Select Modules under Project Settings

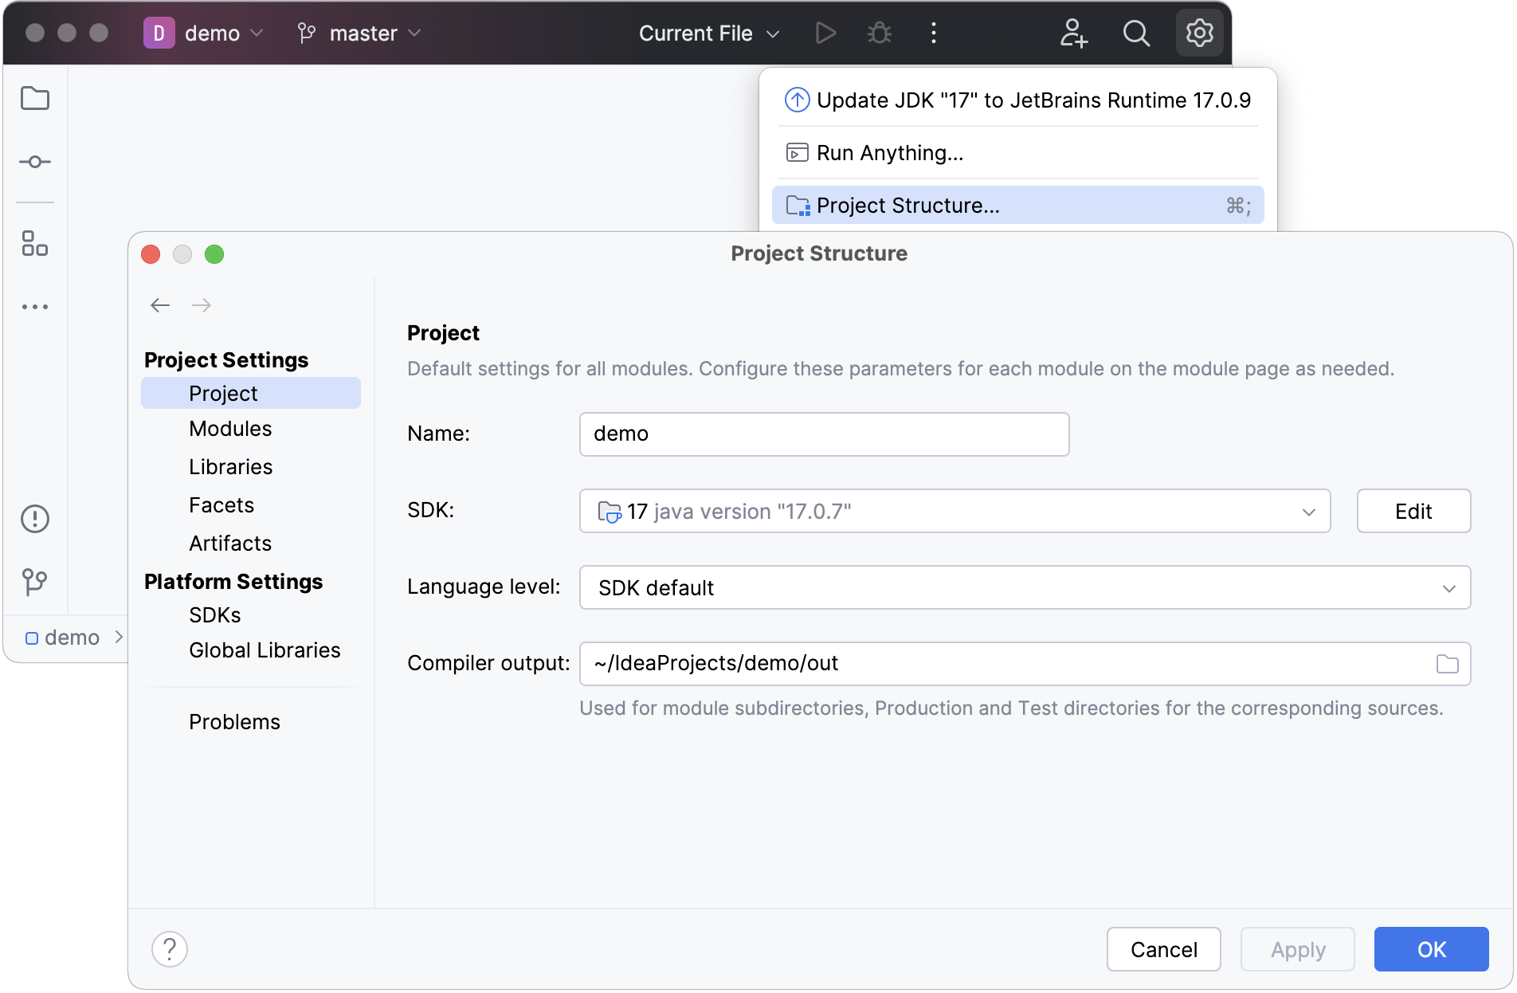coord(229,428)
